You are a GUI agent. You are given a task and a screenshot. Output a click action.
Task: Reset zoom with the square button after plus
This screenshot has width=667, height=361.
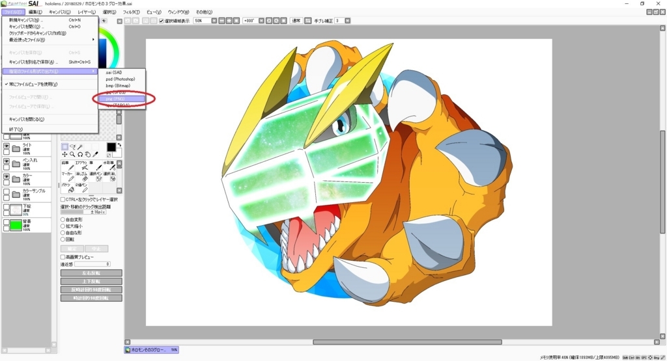236,21
